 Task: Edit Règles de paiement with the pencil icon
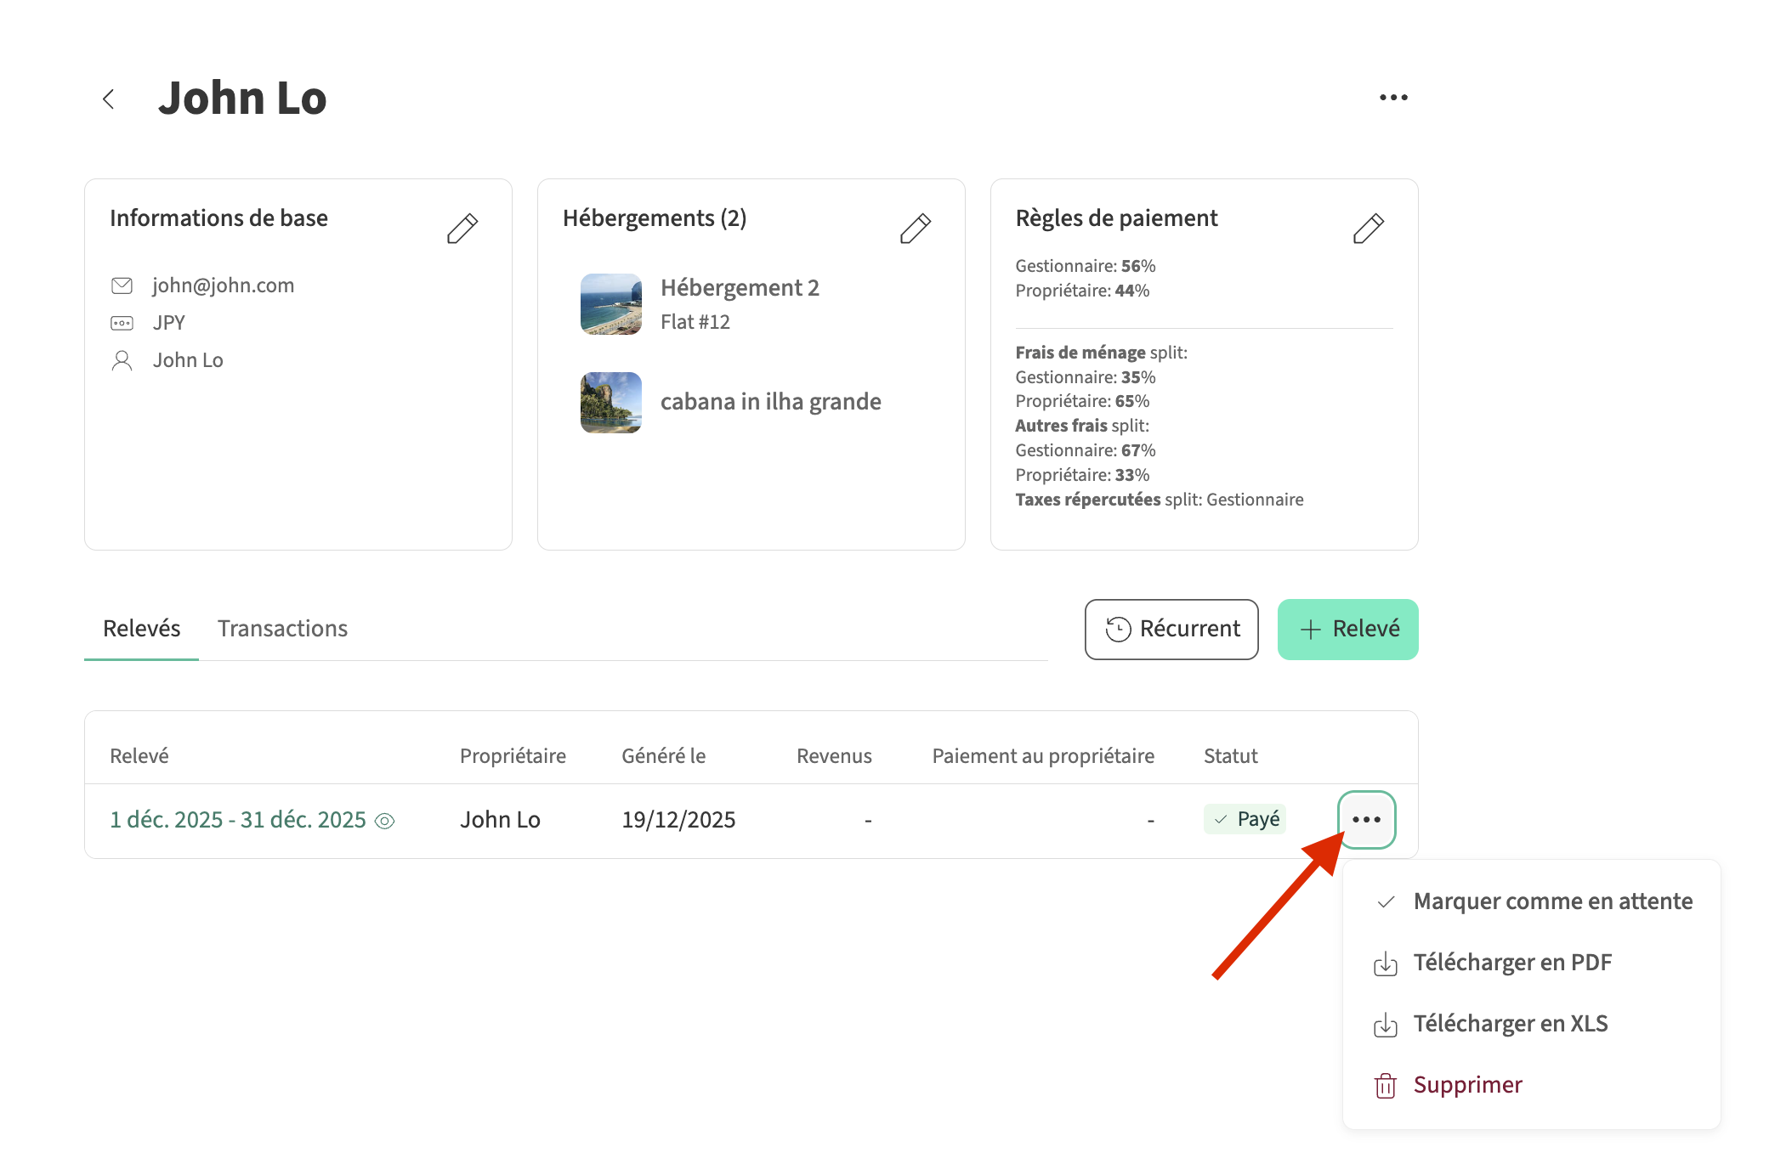1368,229
